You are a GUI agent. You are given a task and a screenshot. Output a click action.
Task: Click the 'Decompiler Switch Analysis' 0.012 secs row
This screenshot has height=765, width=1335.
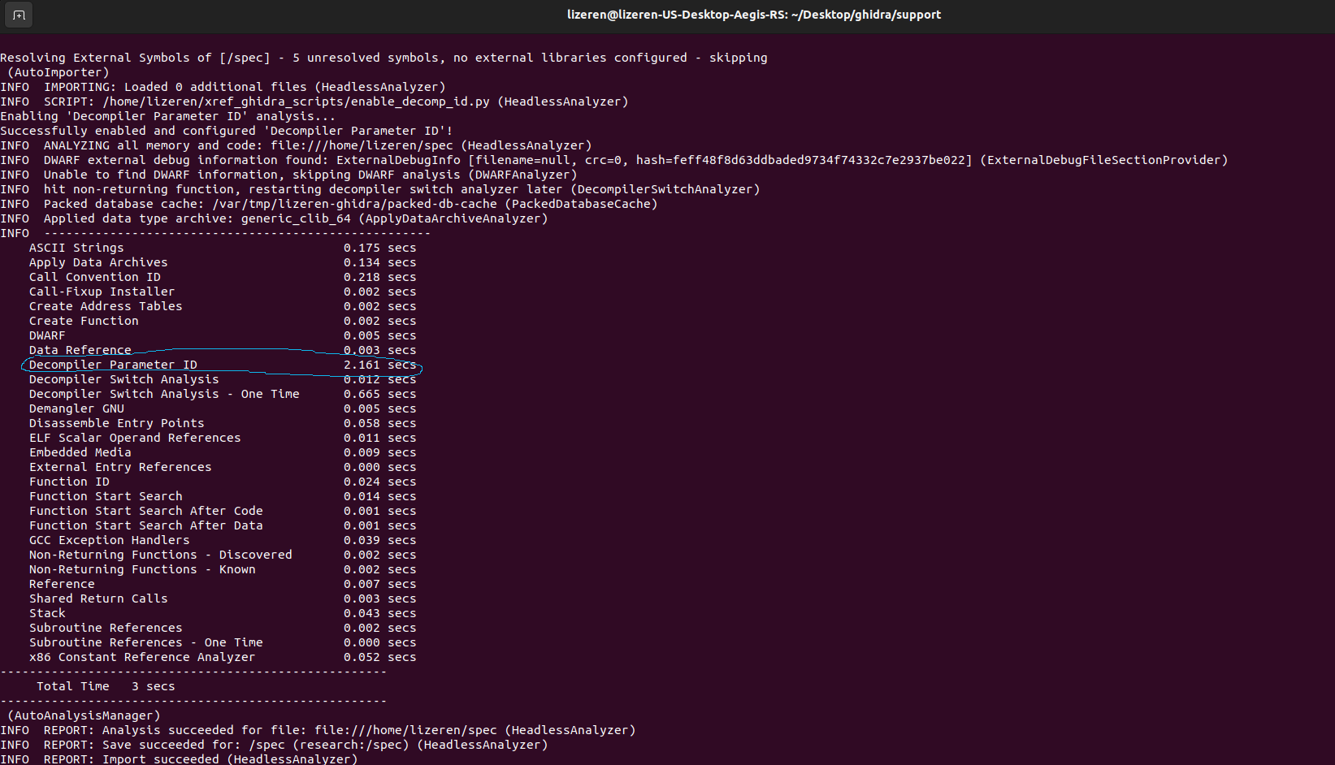[223, 379]
